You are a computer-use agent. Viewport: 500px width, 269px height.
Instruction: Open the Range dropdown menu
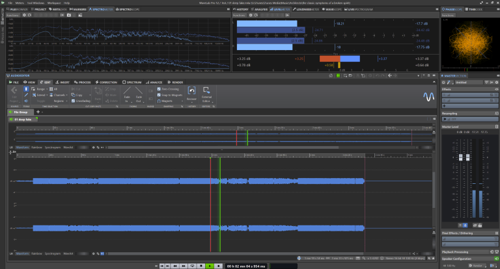click(x=41, y=89)
